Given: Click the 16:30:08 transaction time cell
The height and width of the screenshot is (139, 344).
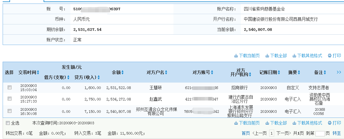Looking at the screenshot, I should coord(29,114).
